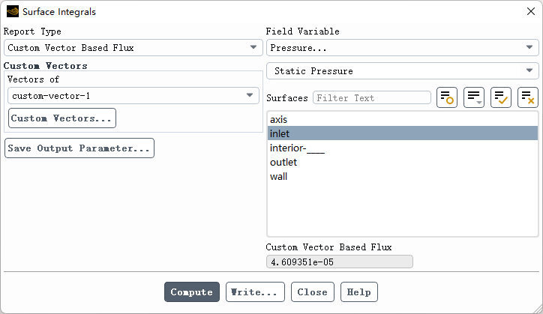Viewport: 543px width, 314px height.
Task: Open the Report Type dropdown
Action: pyautogui.click(x=132, y=47)
